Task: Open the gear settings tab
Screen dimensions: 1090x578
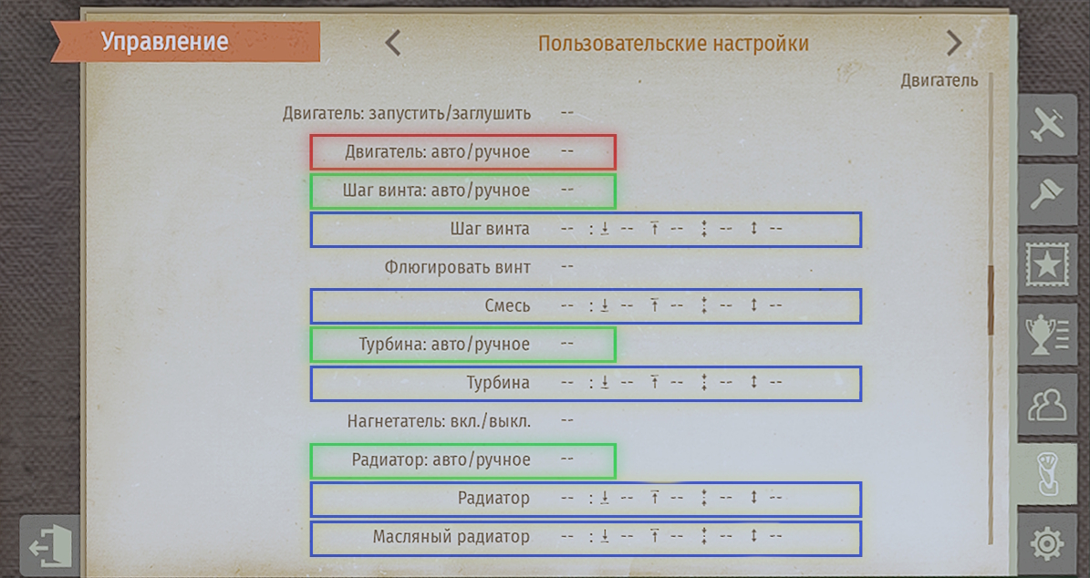Action: point(1047,543)
